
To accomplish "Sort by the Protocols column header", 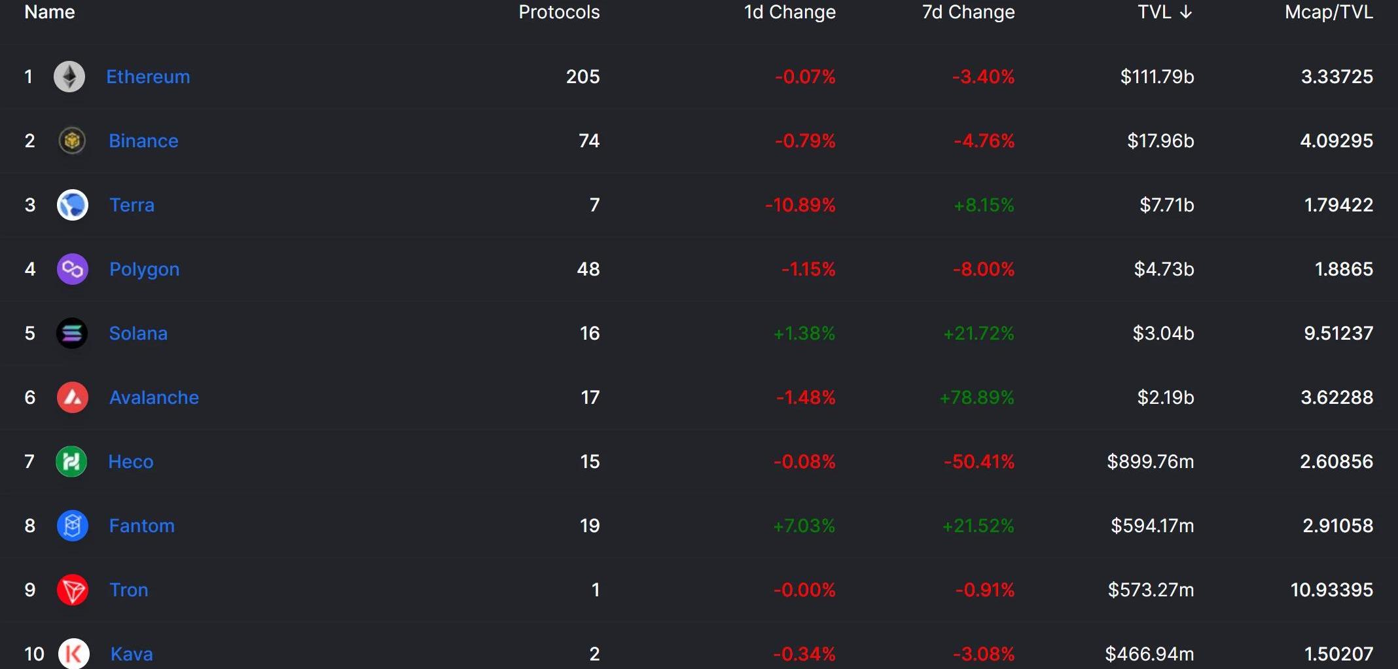I will point(559,12).
